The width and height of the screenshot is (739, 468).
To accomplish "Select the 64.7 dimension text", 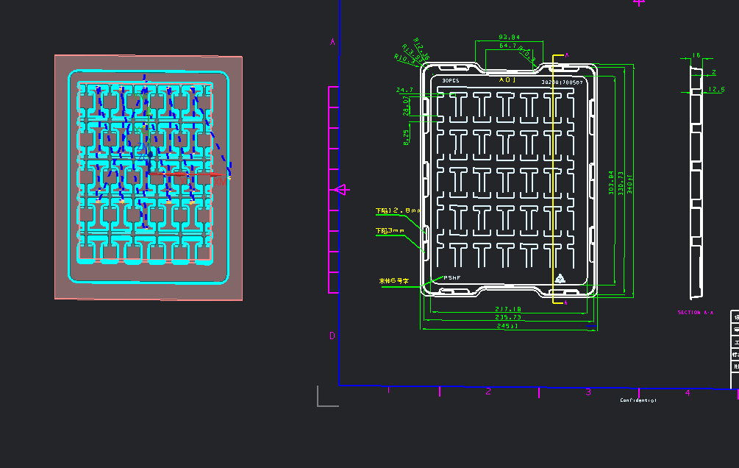I will tap(508, 46).
